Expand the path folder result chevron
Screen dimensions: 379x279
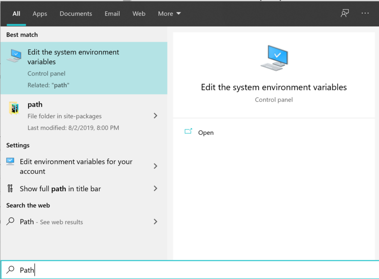tap(155, 116)
